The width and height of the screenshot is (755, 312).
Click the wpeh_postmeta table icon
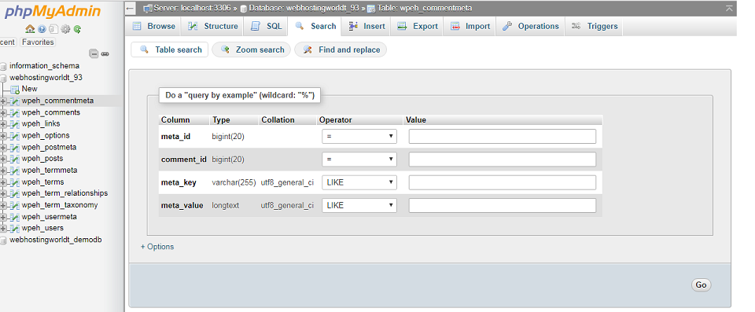(15, 147)
